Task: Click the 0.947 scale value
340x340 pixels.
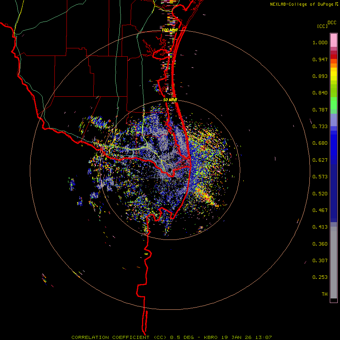Action: (320, 59)
